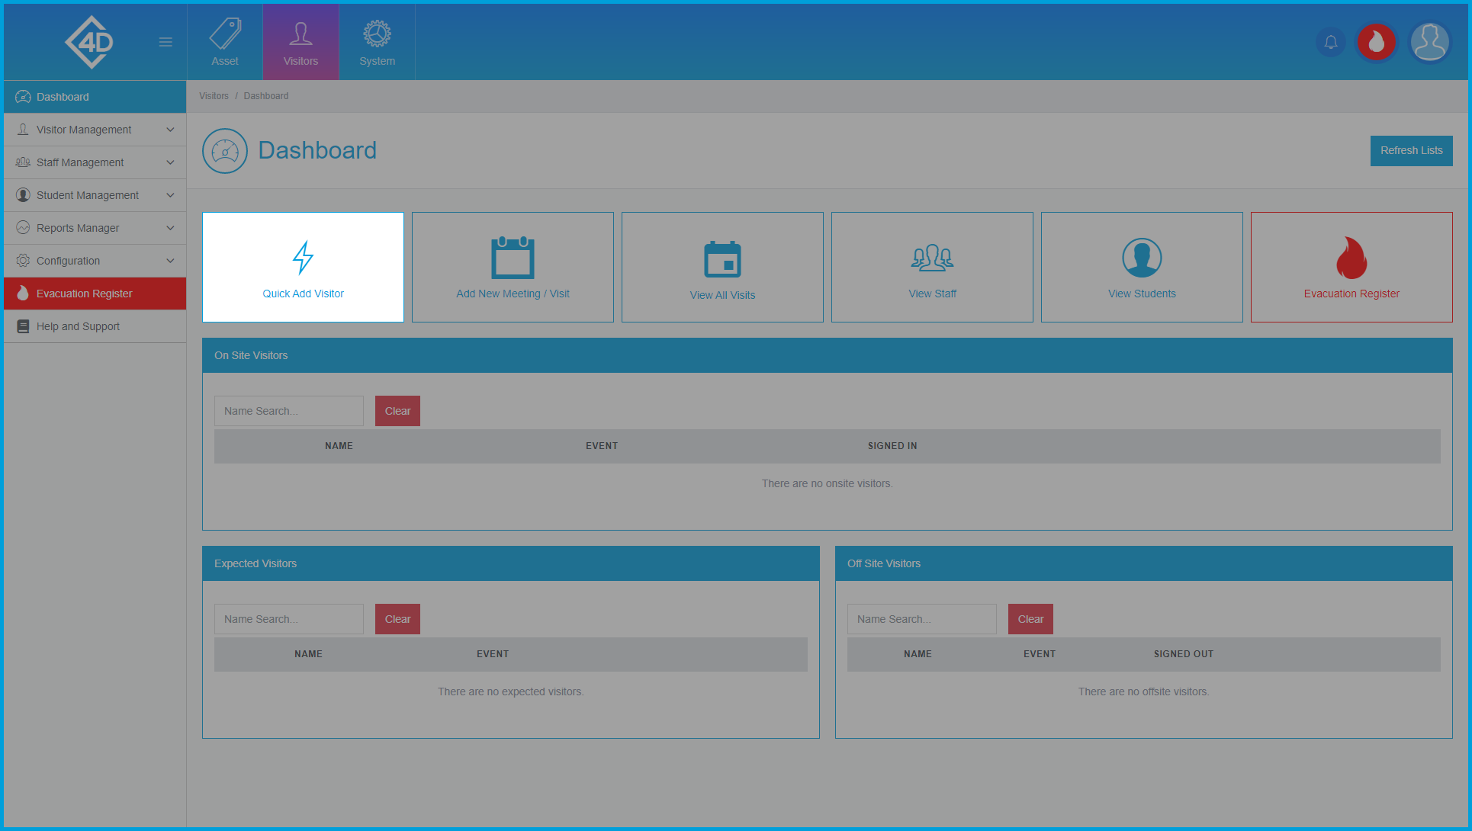The height and width of the screenshot is (831, 1472).
Task: Click EVENT column header in On Site Visitors
Action: [602, 446]
